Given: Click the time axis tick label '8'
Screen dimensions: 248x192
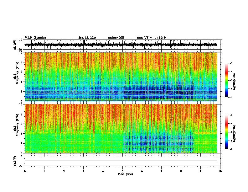Looking at the screenshot, I should (181, 171).
